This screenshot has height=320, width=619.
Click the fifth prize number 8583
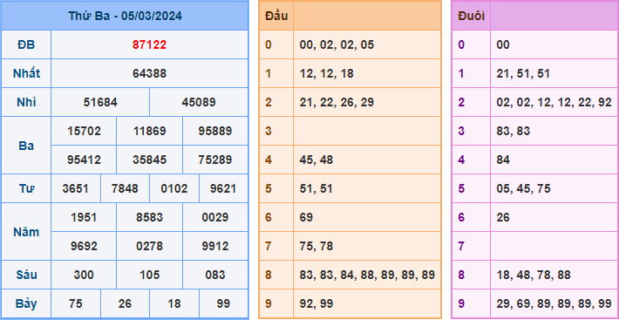149,217
